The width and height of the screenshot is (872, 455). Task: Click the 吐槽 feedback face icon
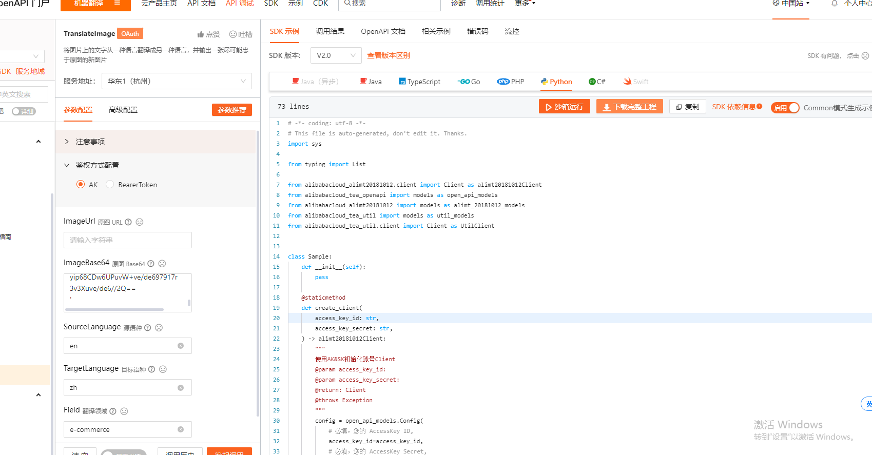tap(233, 34)
